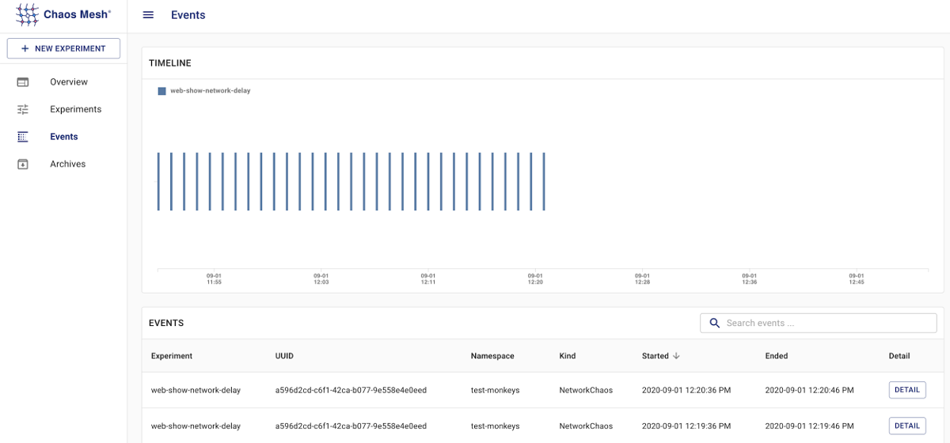The height and width of the screenshot is (443, 950).
Task: Click the Events list icon
Action: [23, 137]
